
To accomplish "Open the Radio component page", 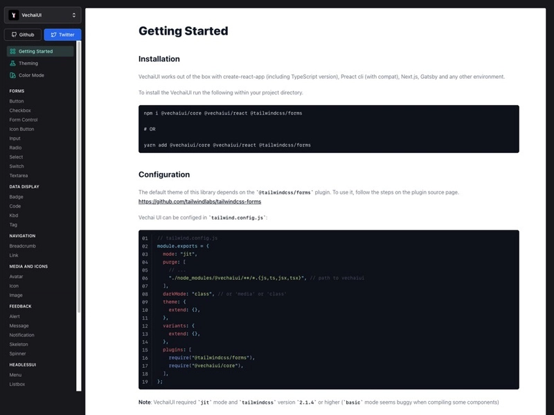I will (x=15, y=148).
